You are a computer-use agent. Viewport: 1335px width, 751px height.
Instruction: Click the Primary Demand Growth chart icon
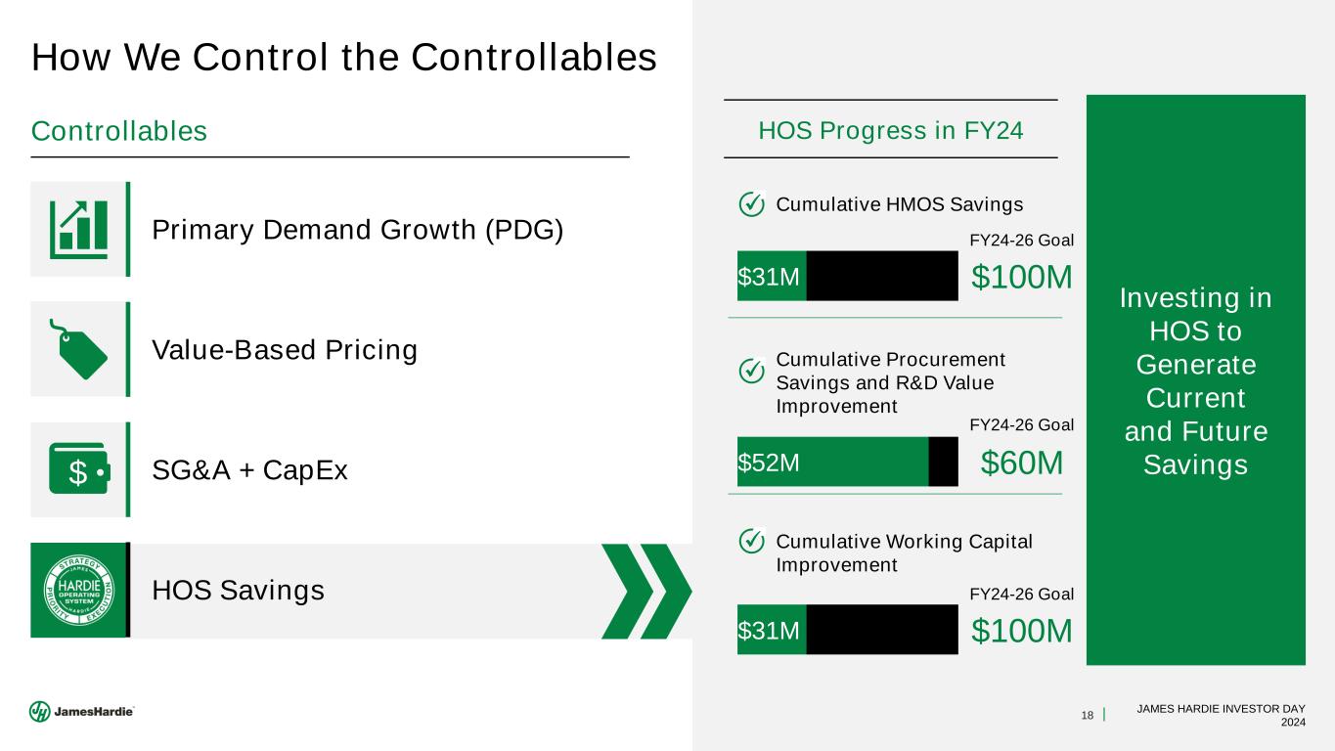click(78, 229)
